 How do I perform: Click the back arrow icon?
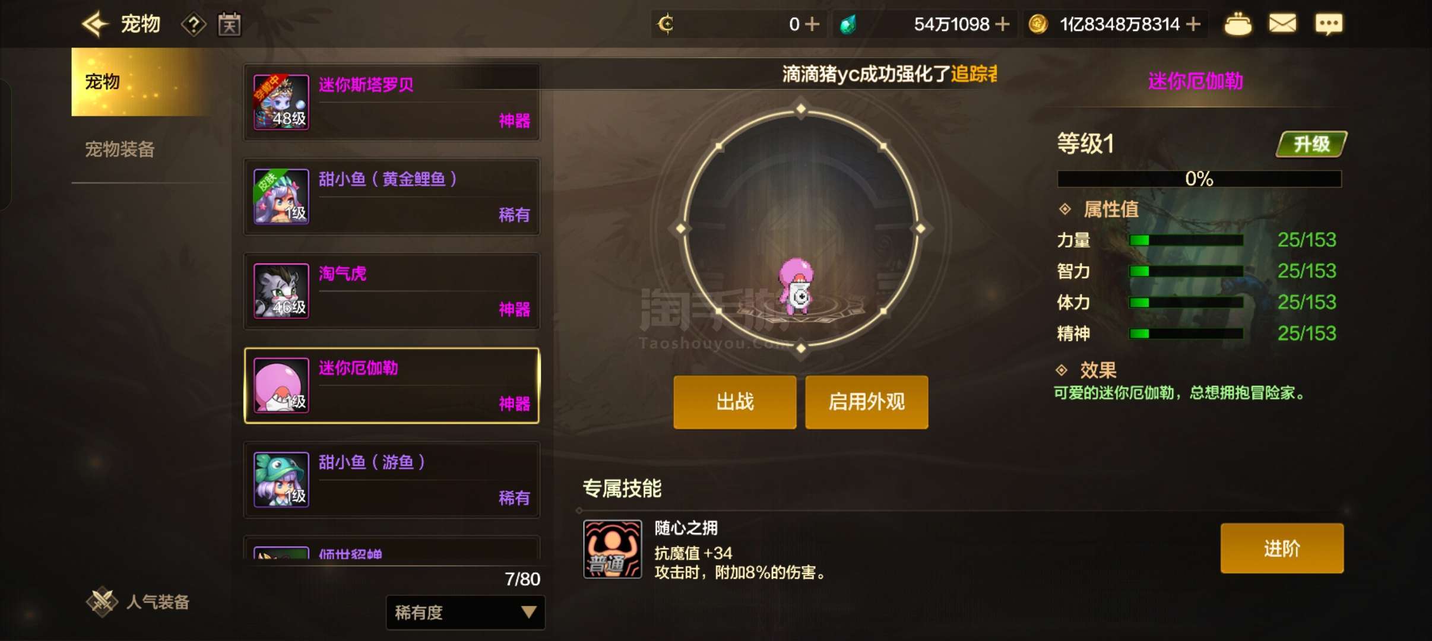click(x=95, y=24)
